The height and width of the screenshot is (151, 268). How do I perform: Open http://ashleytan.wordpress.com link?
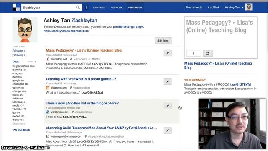coord(66,31)
